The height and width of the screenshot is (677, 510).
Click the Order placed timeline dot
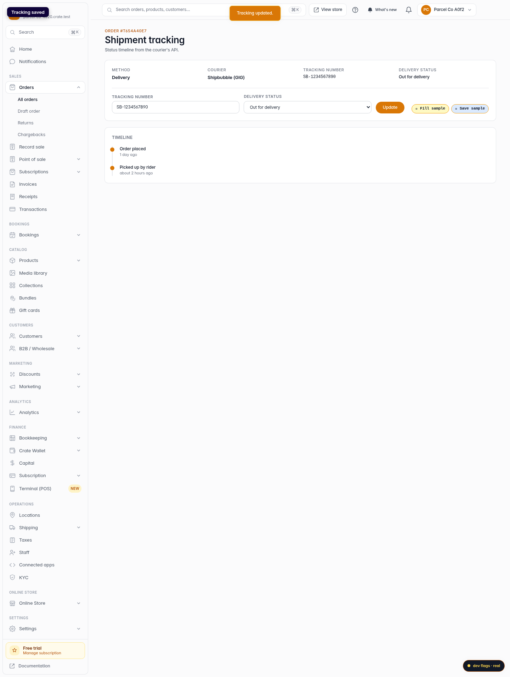point(112,150)
